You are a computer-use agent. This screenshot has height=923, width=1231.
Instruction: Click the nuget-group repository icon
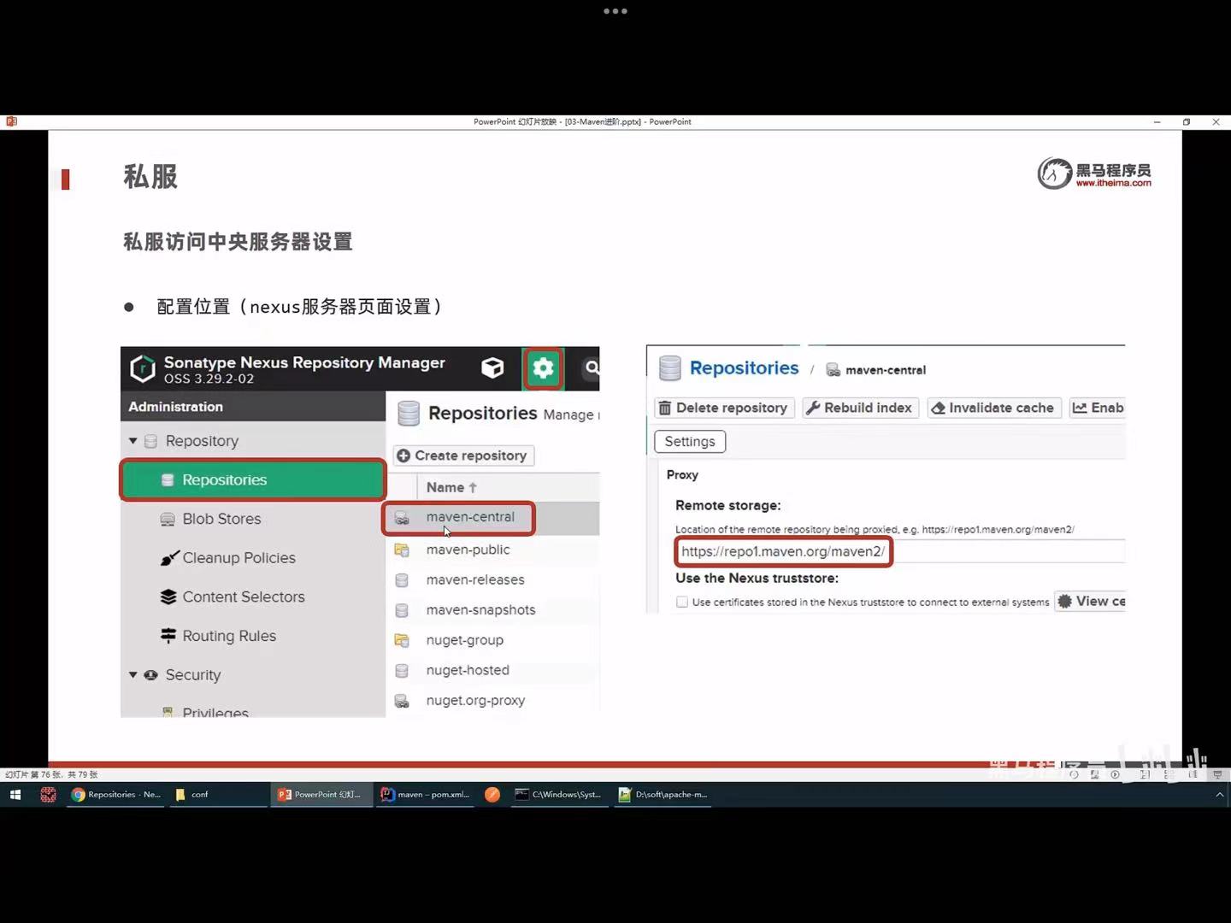[402, 640]
